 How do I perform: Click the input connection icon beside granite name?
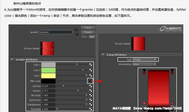click(76, 30)
